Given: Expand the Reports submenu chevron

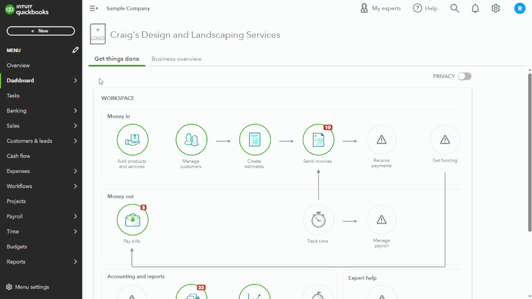Looking at the screenshot, I should pos(75,262).
